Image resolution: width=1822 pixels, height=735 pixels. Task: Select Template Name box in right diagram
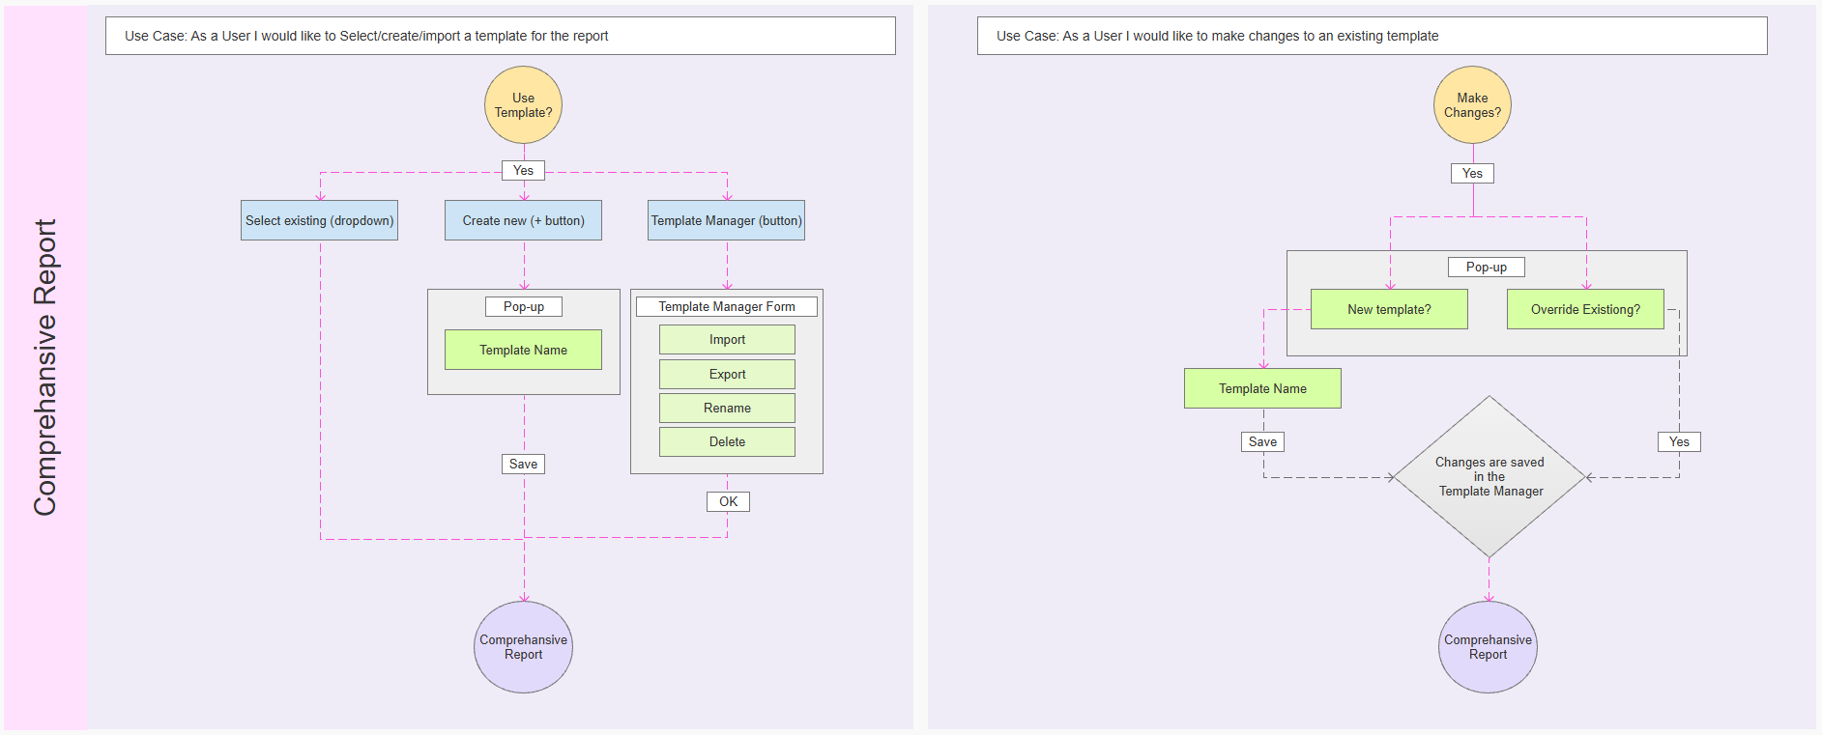coord(1263,388)
